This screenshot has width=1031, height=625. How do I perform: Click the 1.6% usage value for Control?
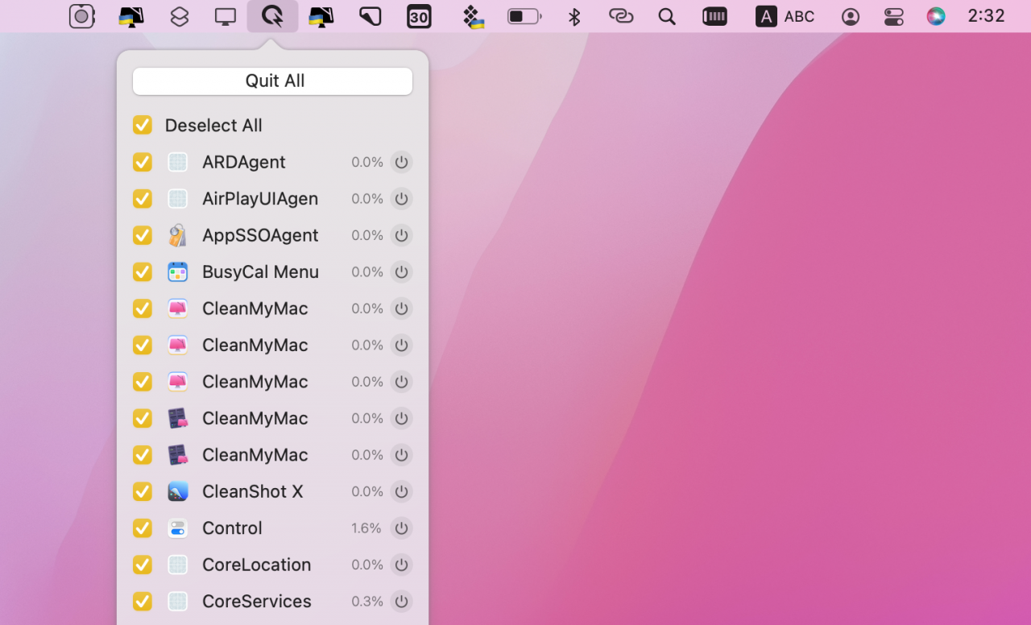pos(366,528)
